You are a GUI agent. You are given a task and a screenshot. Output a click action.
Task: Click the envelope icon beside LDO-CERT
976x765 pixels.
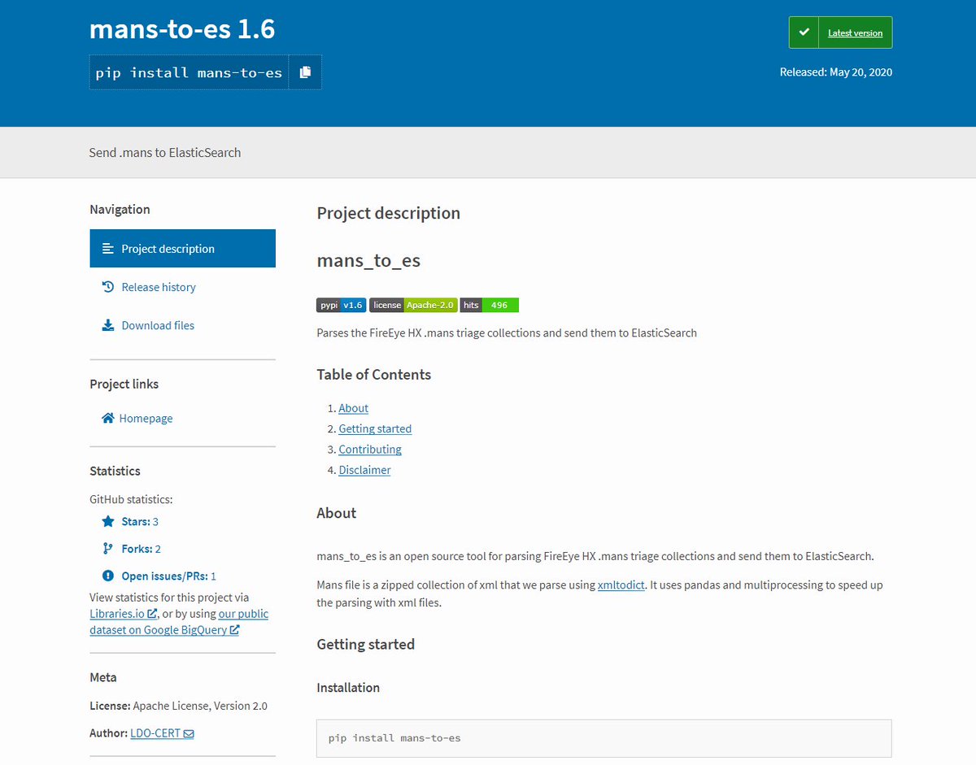click(188, 732)
